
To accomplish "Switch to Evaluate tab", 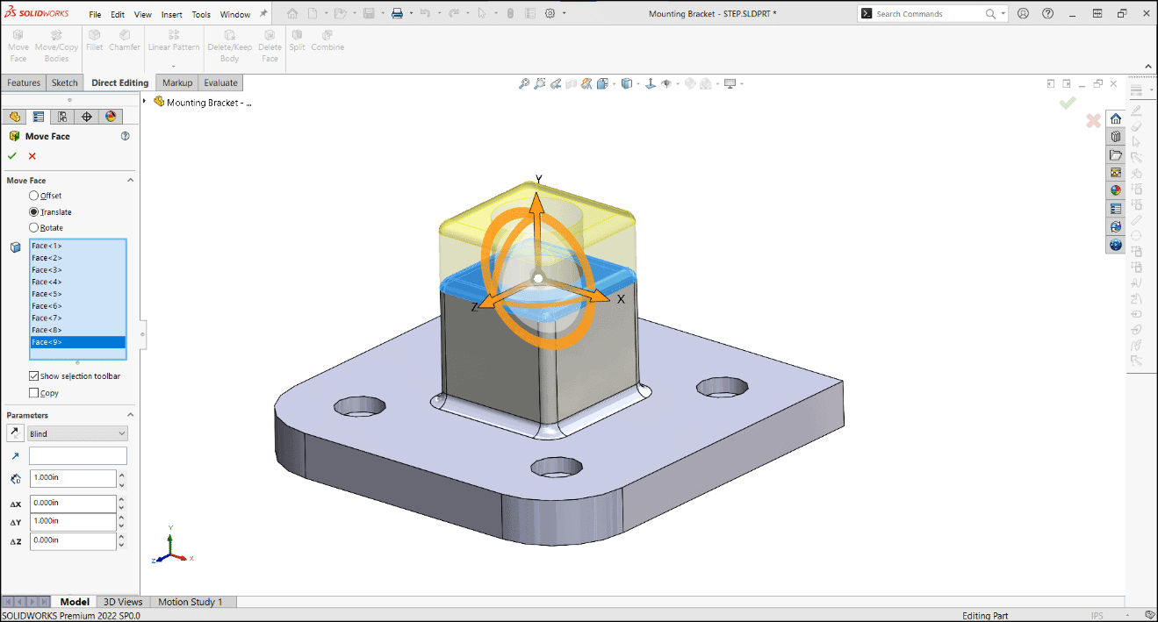I will [x=220, y=82].
